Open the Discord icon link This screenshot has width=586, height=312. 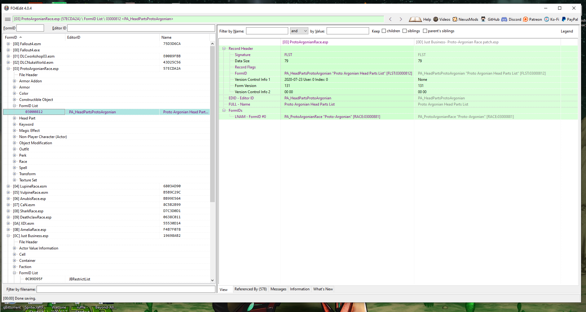pyautogui.click(x=504, y=19)
